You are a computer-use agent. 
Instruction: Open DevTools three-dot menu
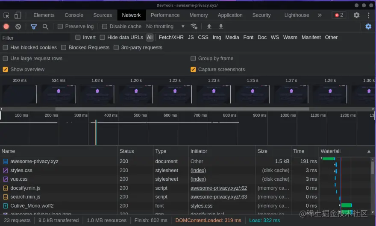coord(369,15)
